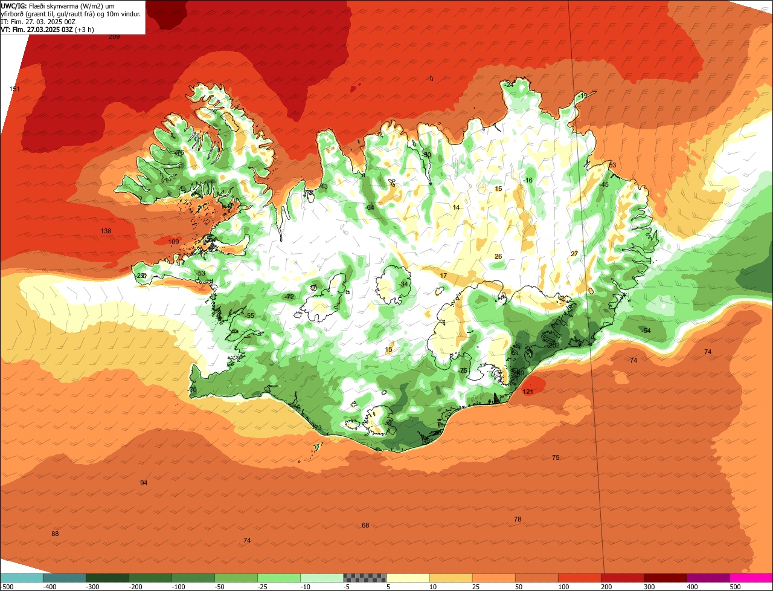Screen dimensions: 773x591
Task: Select the legend color between 200 and 300
Action: pyautogui.click(x=622, y=578)
